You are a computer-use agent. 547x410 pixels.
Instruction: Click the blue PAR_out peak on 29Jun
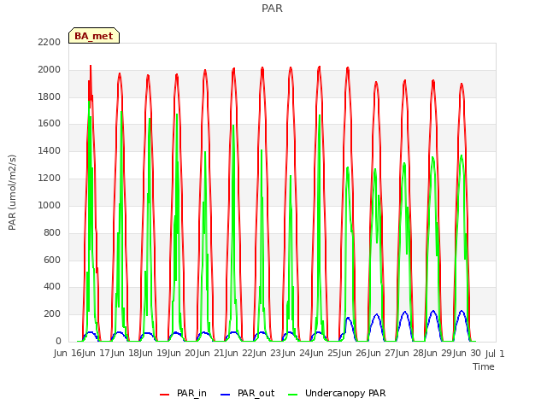click(462, 311)
